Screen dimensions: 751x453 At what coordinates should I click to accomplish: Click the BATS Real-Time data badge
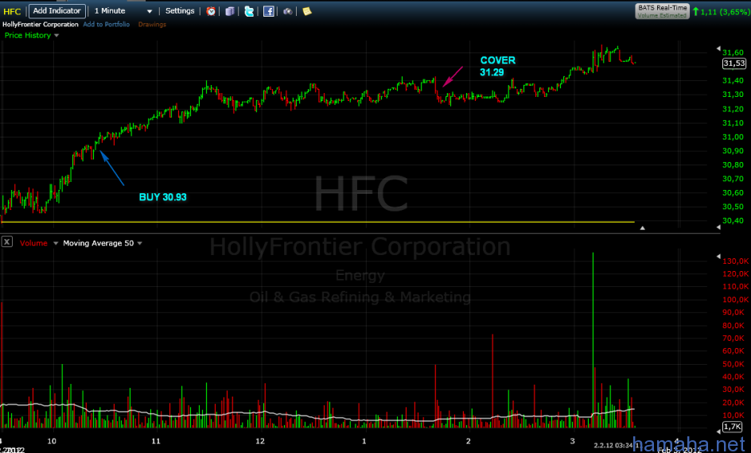pyautogui.click(x=662, y=10)
